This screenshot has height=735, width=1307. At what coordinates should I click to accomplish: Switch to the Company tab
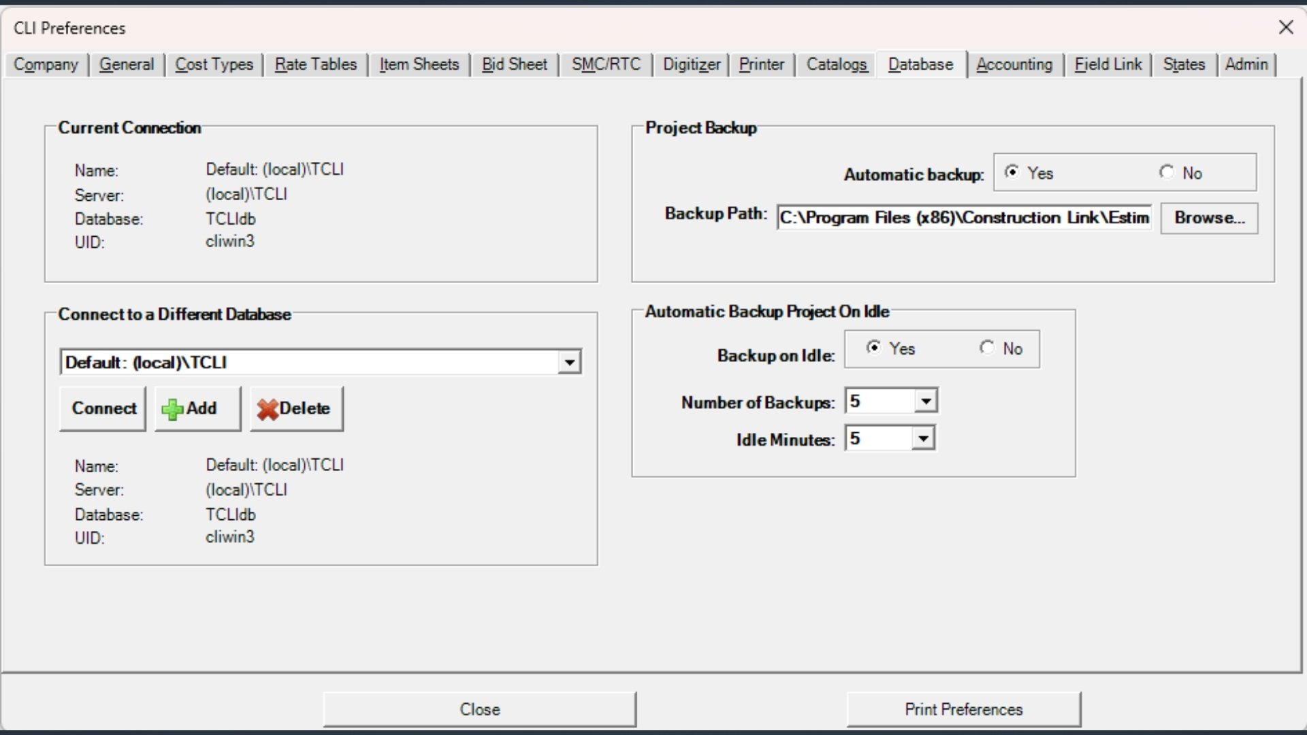(x=46, y=65)
